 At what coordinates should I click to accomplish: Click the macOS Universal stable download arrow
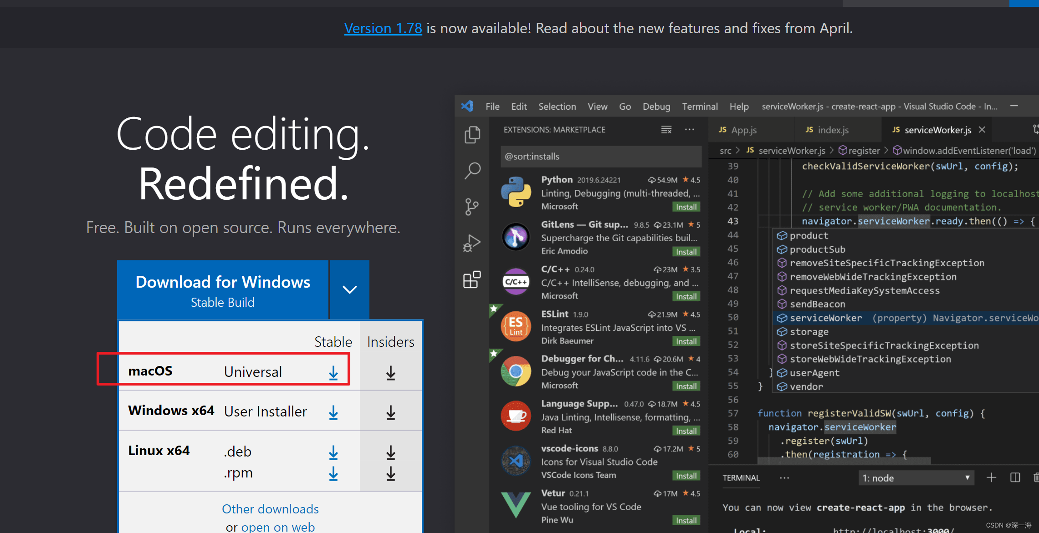tap(333, 373)
